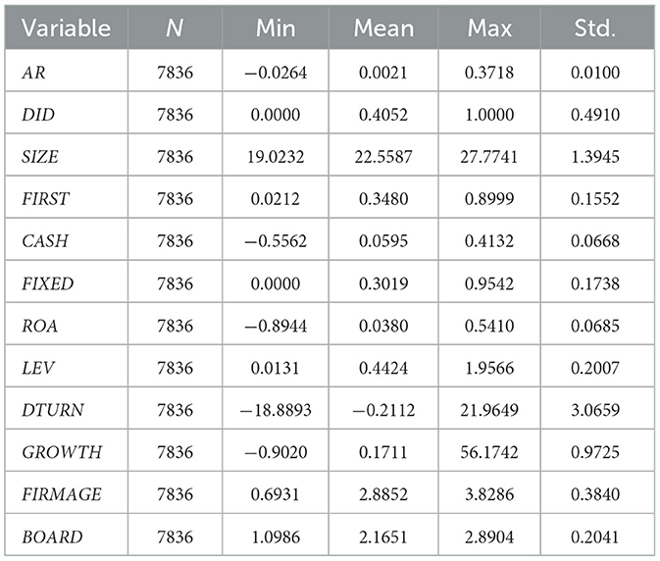
Task: Select the AR variable row label
Action: (x=33, y=73)
